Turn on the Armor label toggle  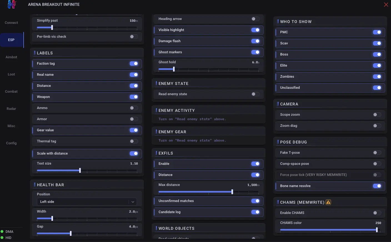tap(134, 119)
